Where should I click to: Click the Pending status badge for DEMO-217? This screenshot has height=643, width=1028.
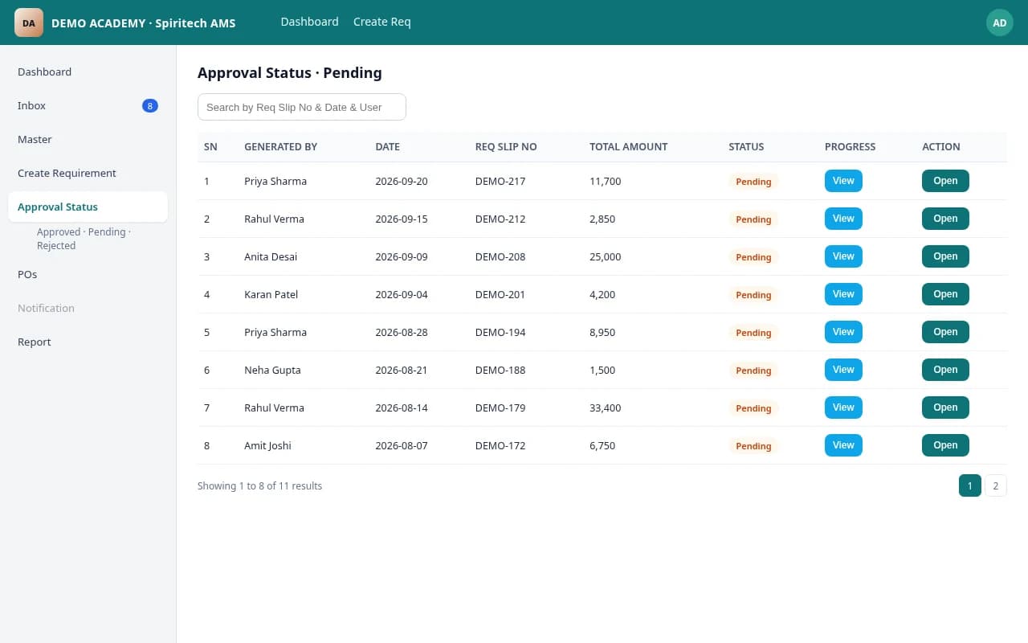click(x=753, y=182)
